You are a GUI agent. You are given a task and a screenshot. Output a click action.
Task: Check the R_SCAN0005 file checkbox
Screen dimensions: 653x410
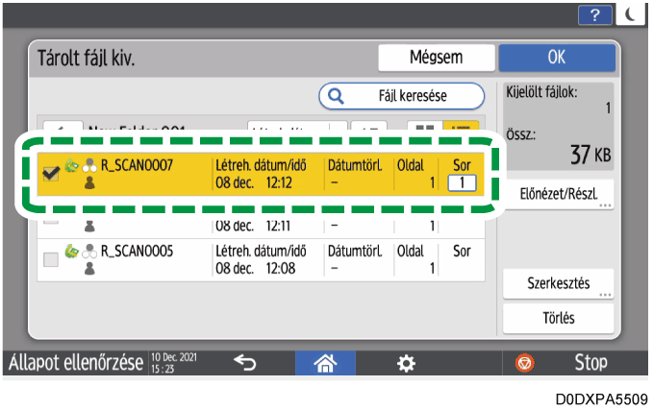(x=52, y=259)
